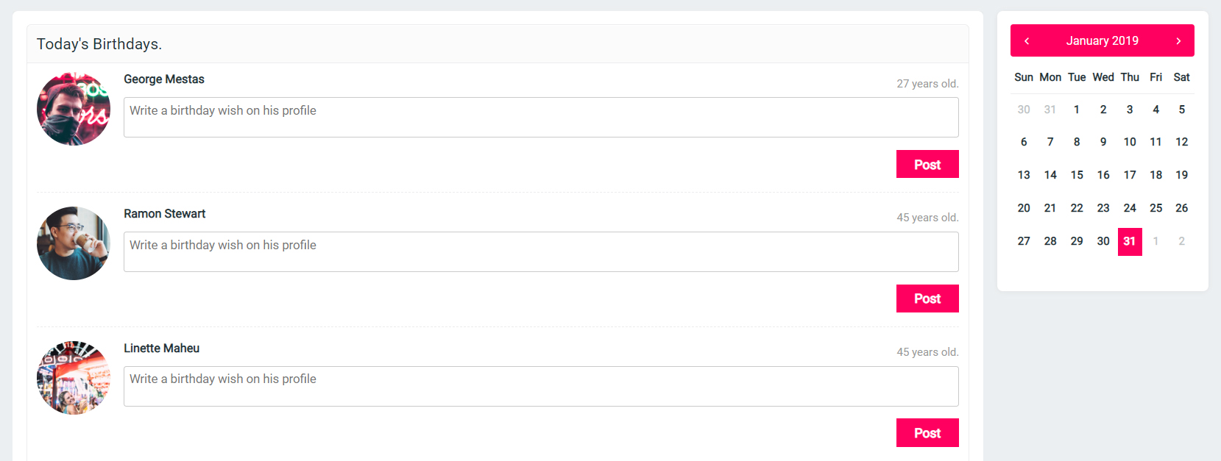
Task: Choose January 1 in the calendar
Action: (1077, 110)
